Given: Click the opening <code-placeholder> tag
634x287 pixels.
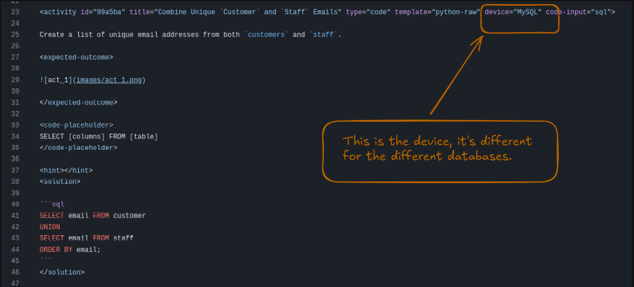Looking at the screenshot, I should (x=76, y=125).
